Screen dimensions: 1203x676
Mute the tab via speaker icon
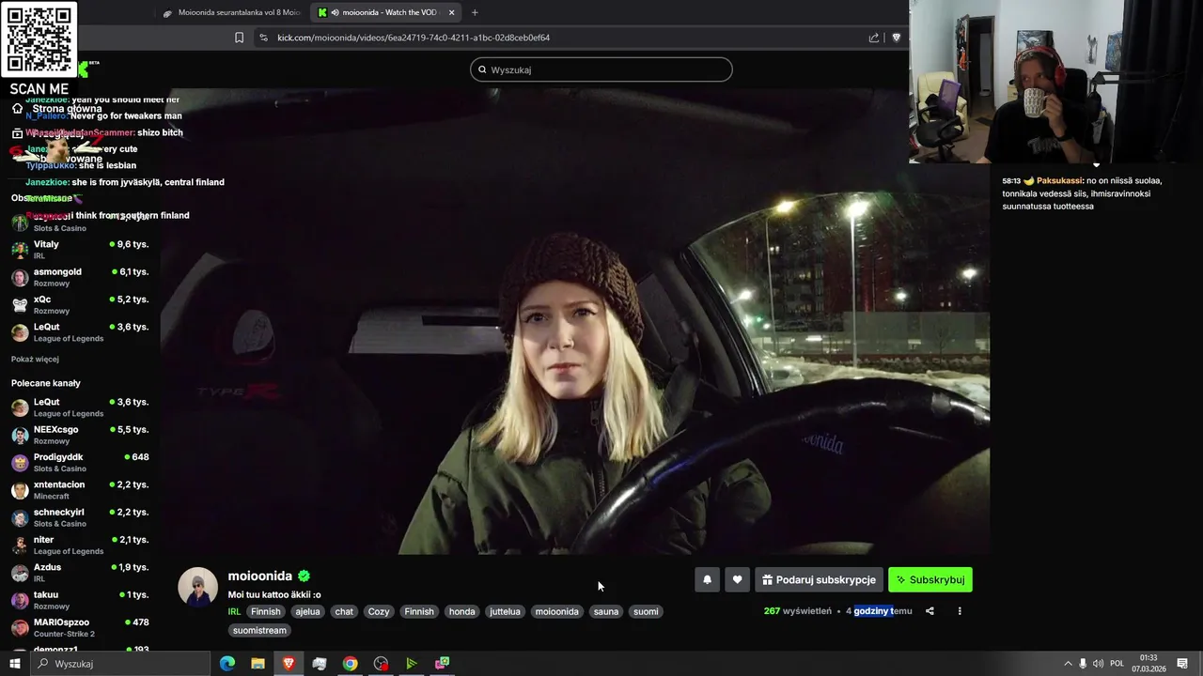[336, 12]
